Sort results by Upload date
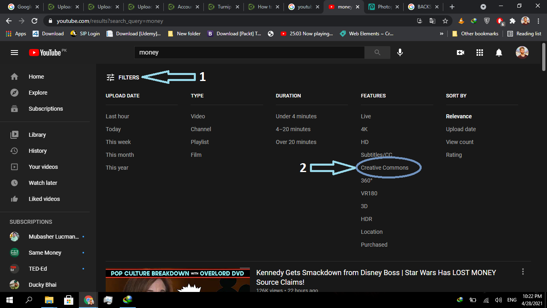 point(461,129)
